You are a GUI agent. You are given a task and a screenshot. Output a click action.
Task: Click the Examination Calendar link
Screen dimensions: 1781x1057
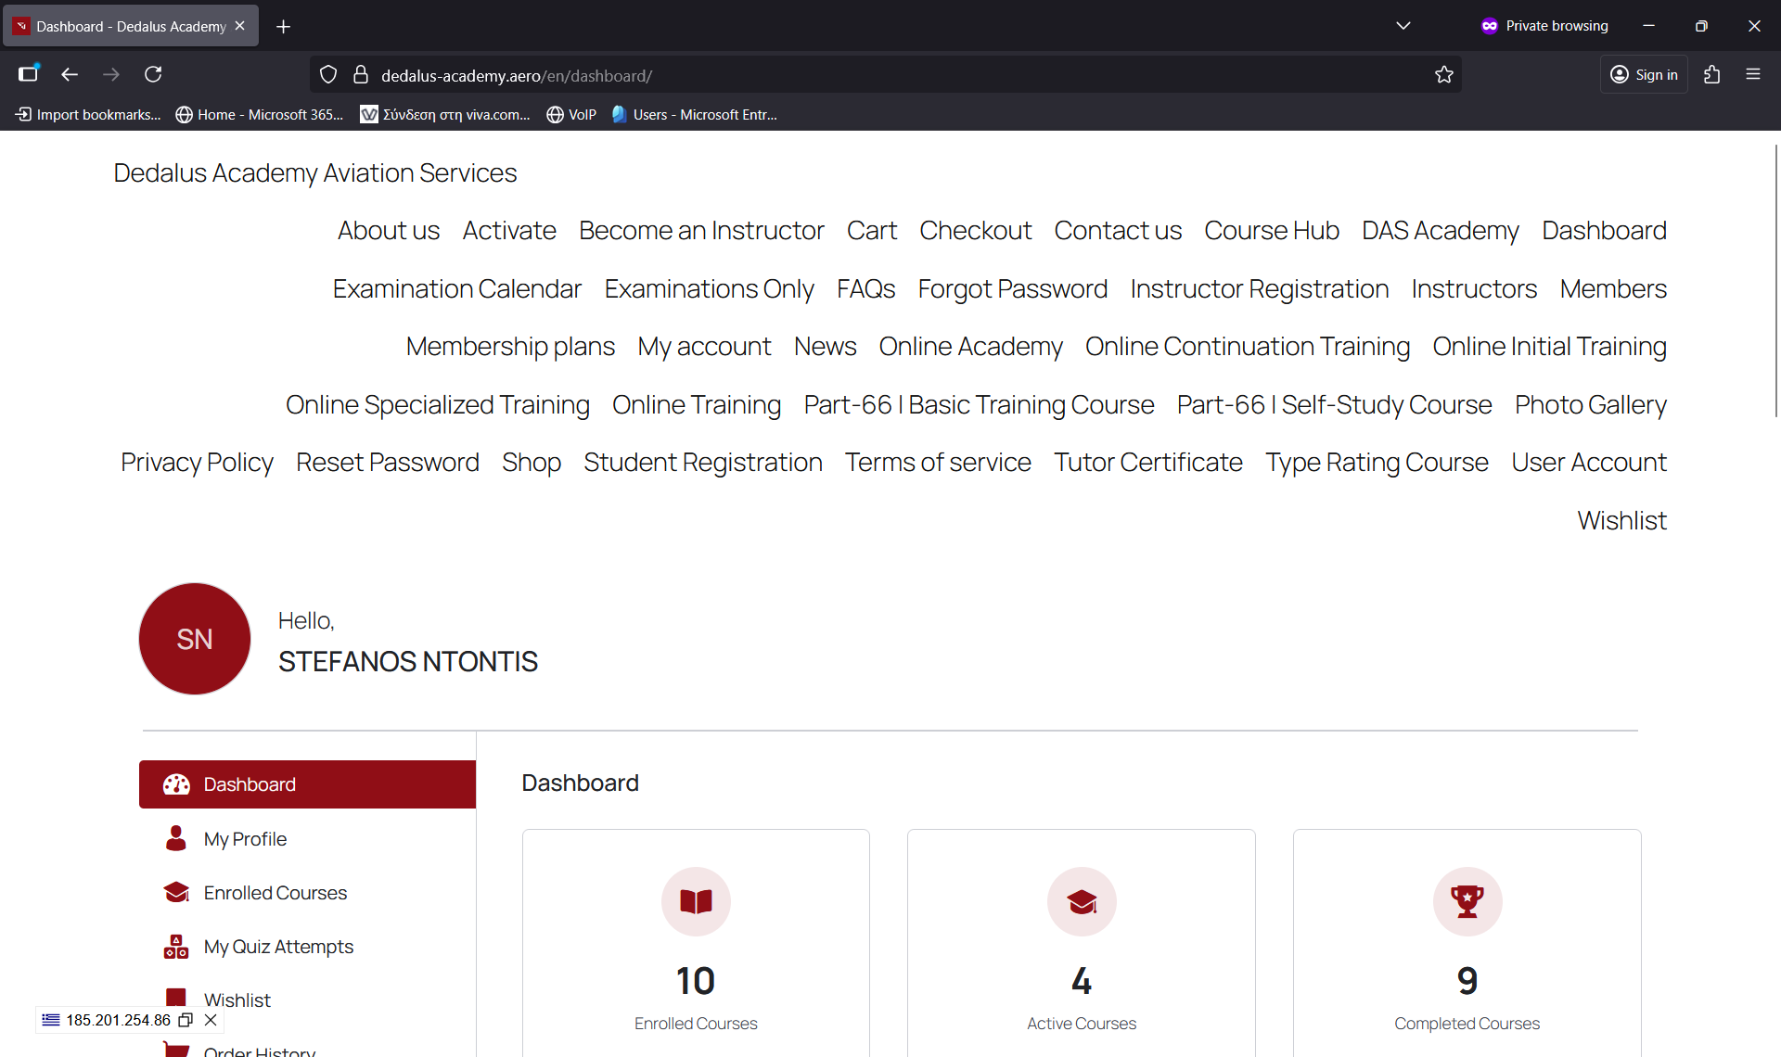click(456, 289)
